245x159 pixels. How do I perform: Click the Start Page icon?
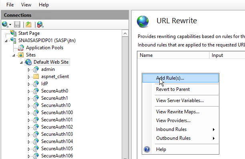pyautogui.click(x=13, y=33)
